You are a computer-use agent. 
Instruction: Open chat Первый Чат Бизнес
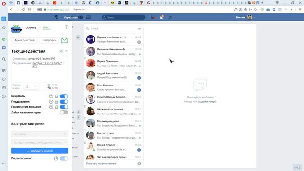(x=114, y=39)
